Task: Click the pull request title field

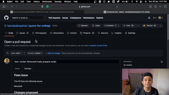Action: (x=66, y=62)
